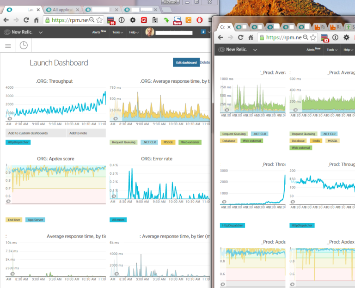This screenshot has width=355, height=288.
Task: Open Alerts New in right window header
Action: [313, 49]
